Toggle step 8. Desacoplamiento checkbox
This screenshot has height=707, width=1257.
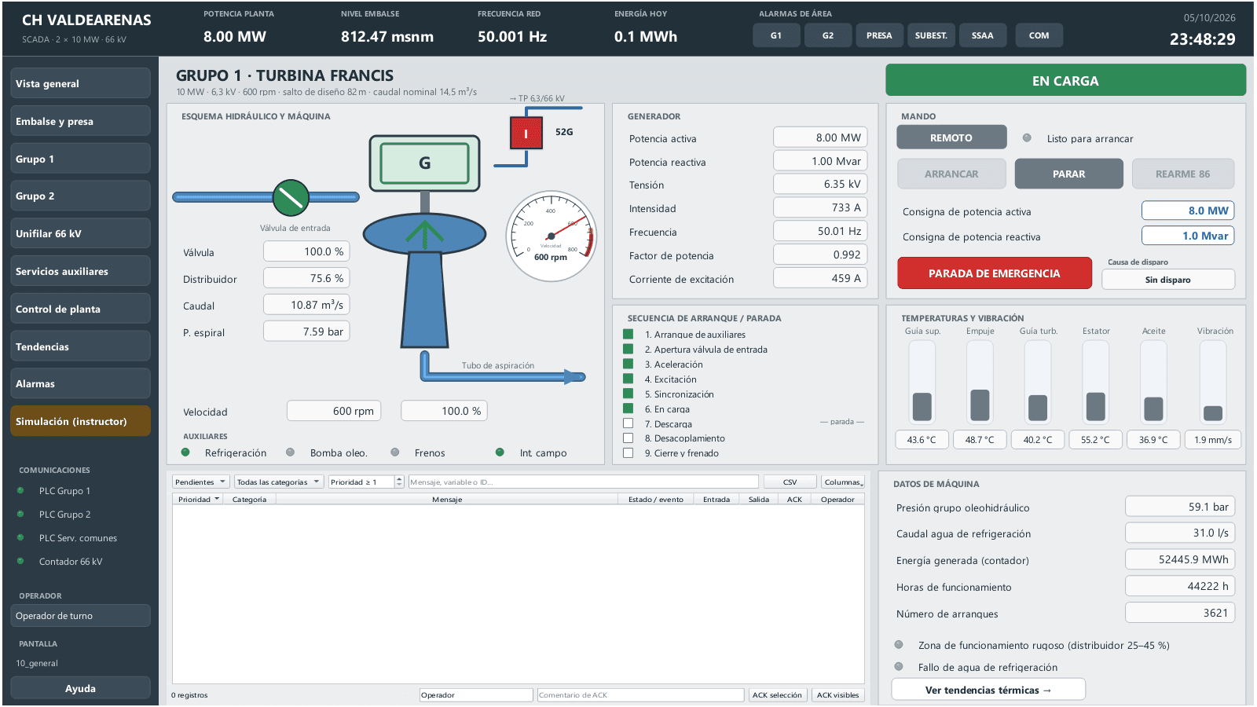click(628, 438)
